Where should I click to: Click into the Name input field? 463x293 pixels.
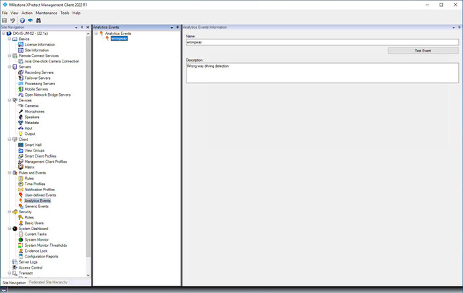[x=322, y=42]
